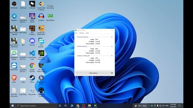
Task: Launch Visual Studio Code from desktop
Action: coord(32,55)
